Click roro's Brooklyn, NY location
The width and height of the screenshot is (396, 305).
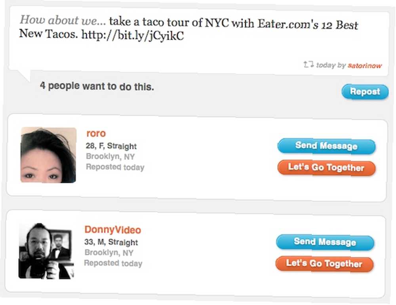[110, 156]
